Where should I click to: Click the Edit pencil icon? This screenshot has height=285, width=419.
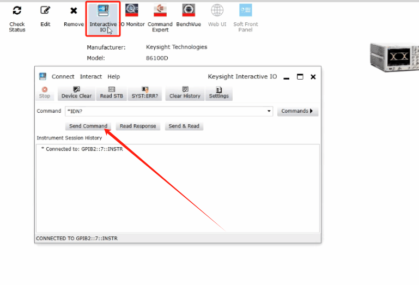[x=45, y=10]
